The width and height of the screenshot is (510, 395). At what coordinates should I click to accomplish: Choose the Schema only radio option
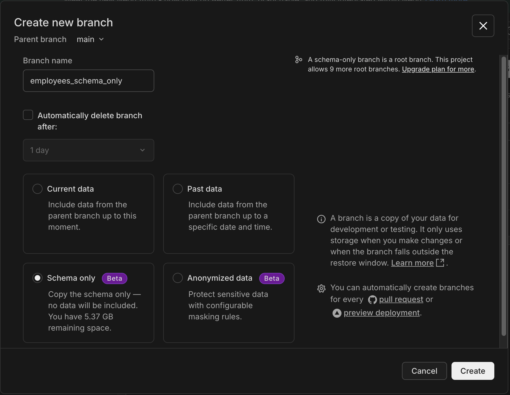coord(38,278)
